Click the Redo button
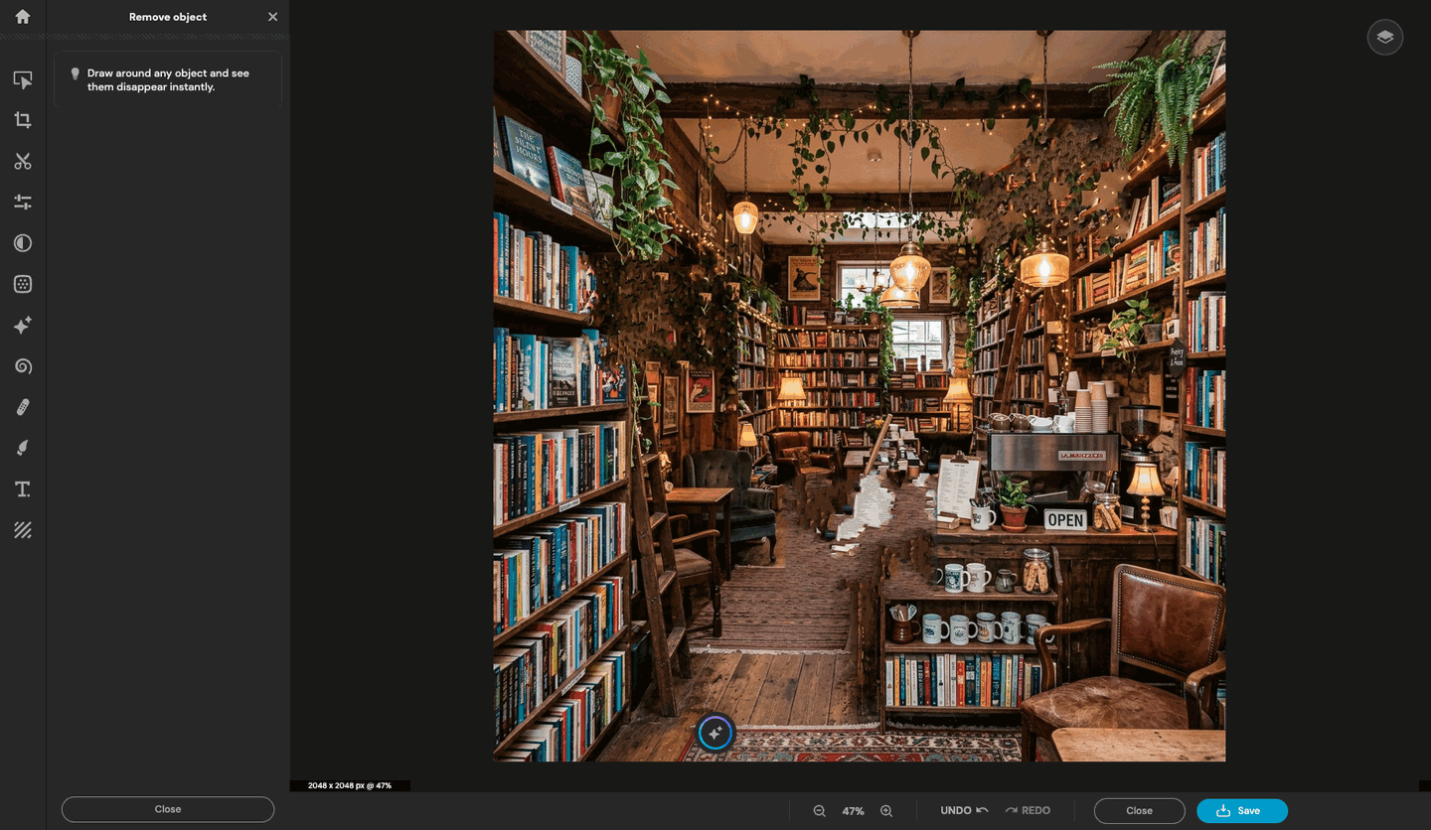Screen dimensions: 1431x830 coord(1028,811)
